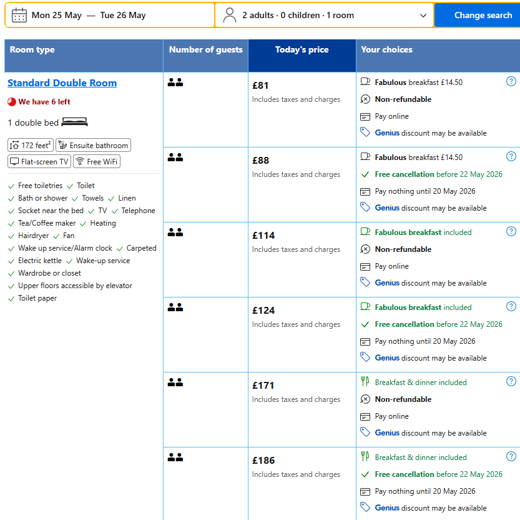Click the double bed icon

click(x=74, y=122)
